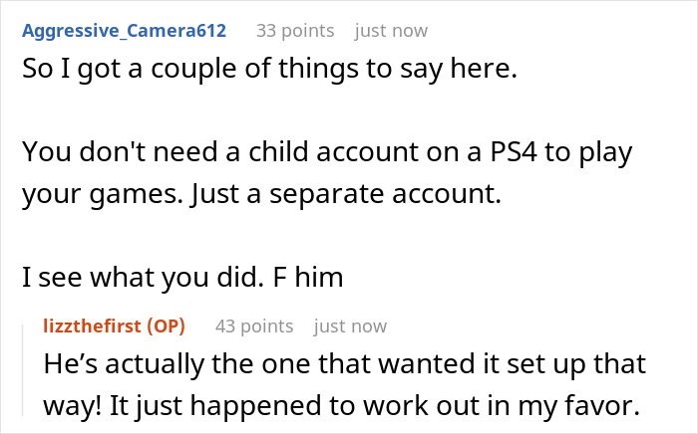Screen dimensions: 698x434
Task: Click the reply line starting 'He's actually the one'
Action: [x=345, y=364]
